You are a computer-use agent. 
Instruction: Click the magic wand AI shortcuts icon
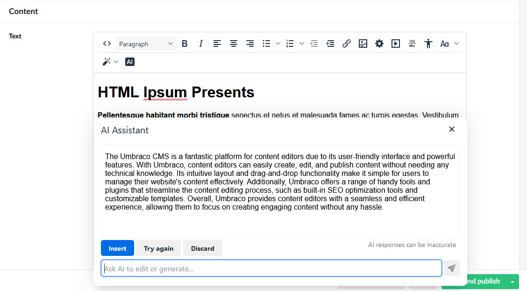[x=107, y=62]
